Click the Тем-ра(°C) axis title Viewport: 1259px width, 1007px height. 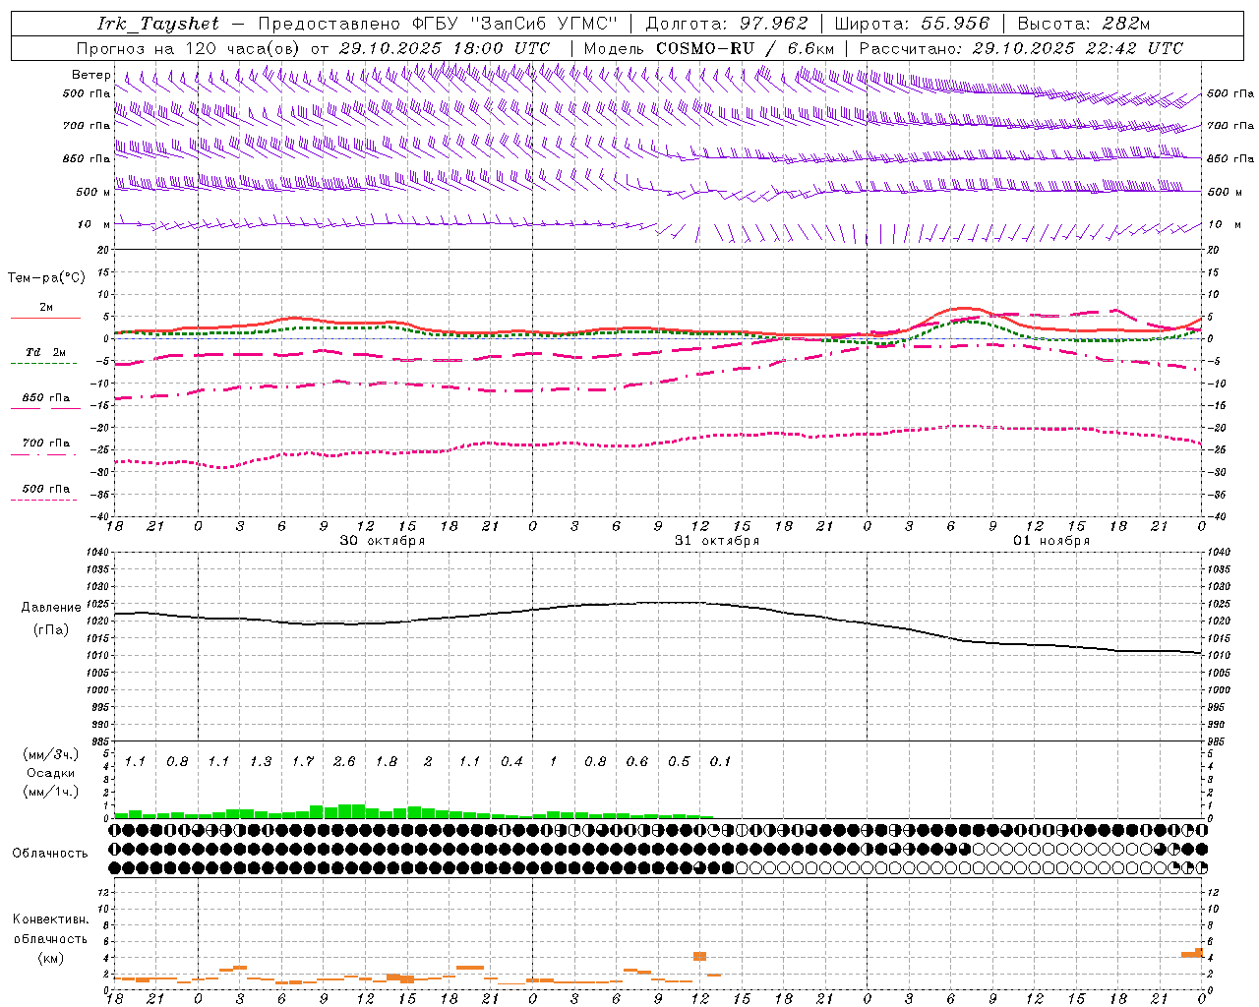tap(46, 277)
